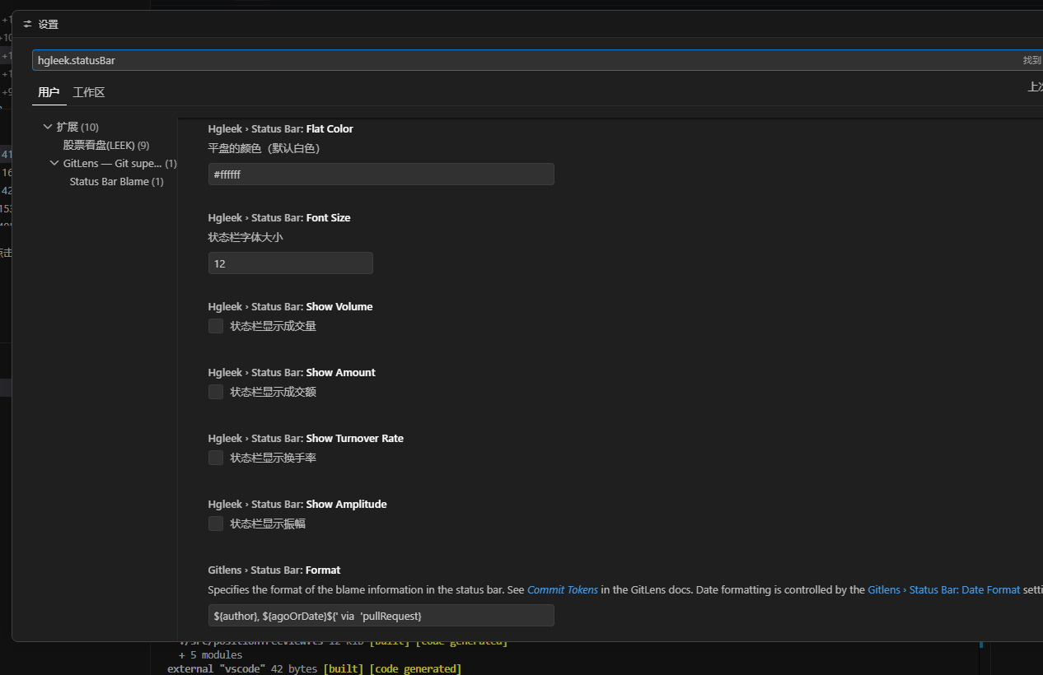
Task: Click the settings tab icon beside 设置
Action: point(27,25)
